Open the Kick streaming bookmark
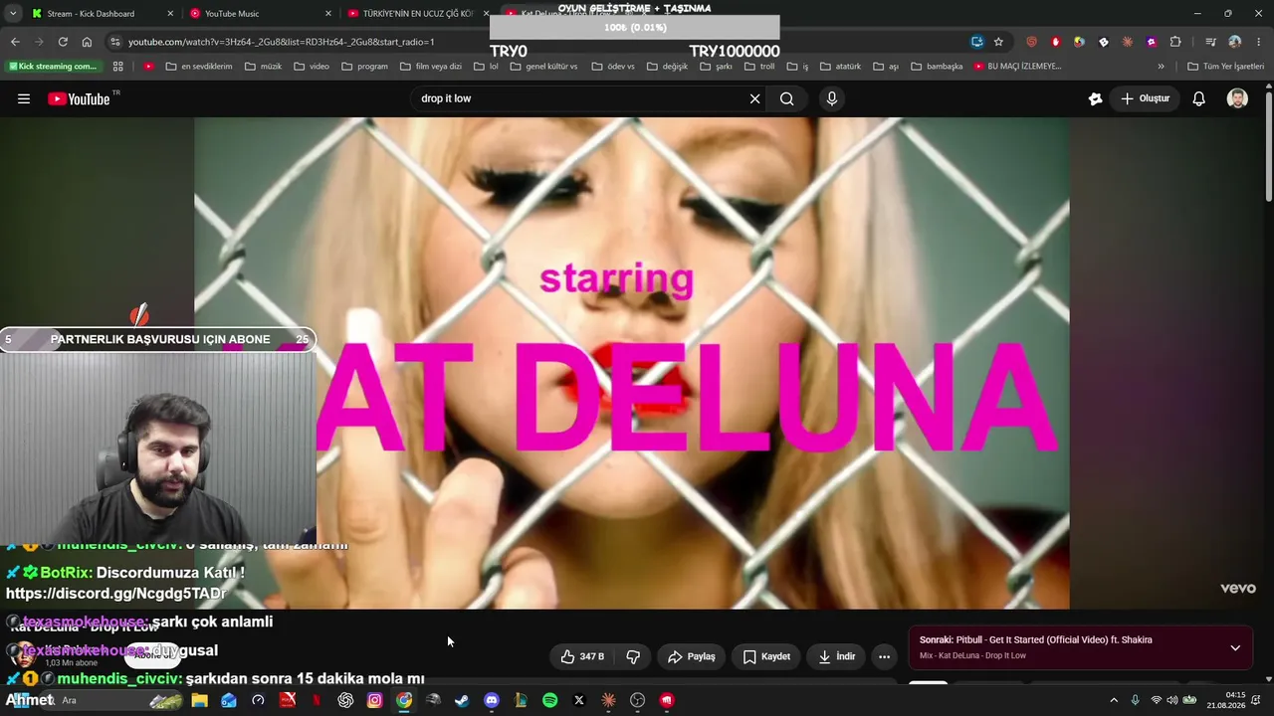This screenshot has width=1274, height=716. 53,67
